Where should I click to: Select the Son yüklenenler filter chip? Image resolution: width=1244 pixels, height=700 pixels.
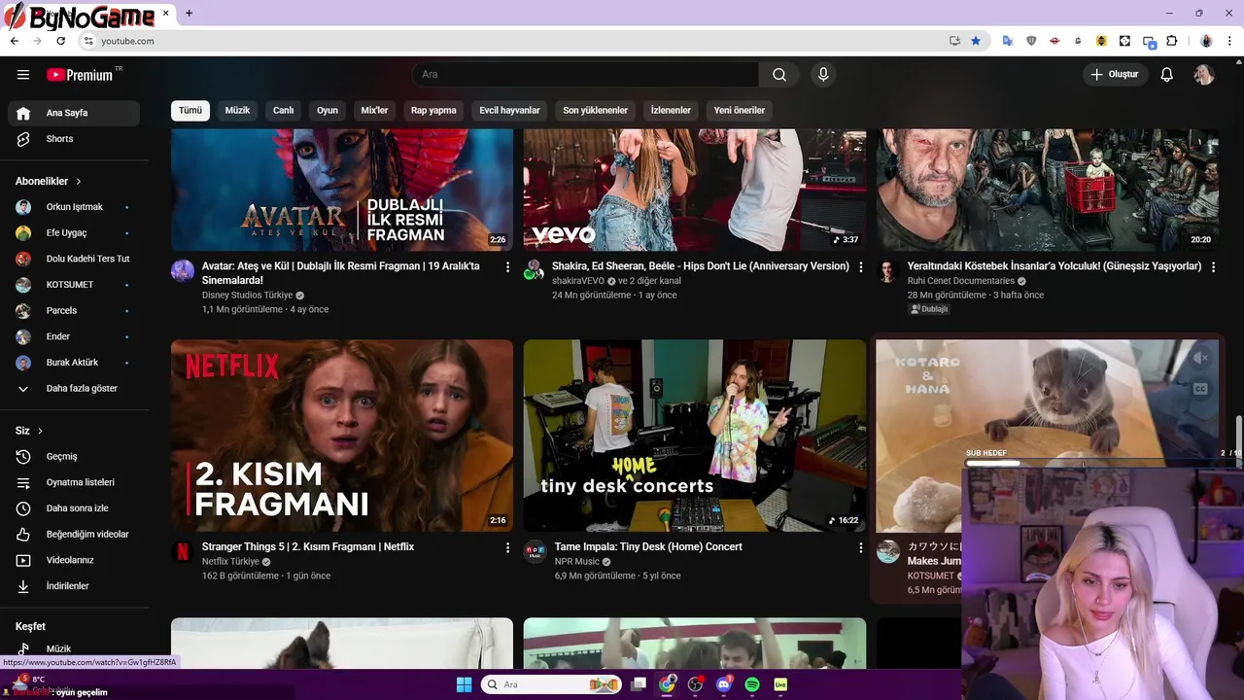[x=596, y=110]
